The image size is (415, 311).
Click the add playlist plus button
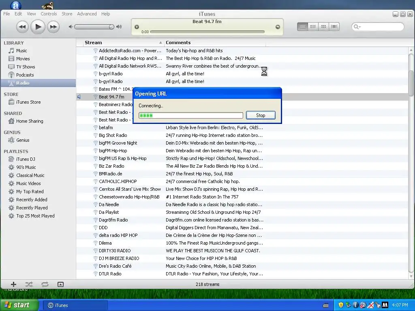pos(13,284)
